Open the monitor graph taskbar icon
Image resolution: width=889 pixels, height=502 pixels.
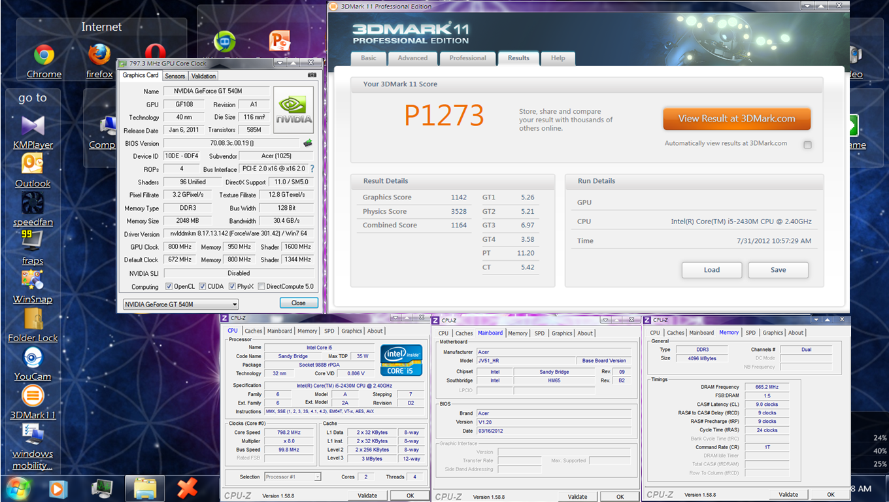click(102, 488)
